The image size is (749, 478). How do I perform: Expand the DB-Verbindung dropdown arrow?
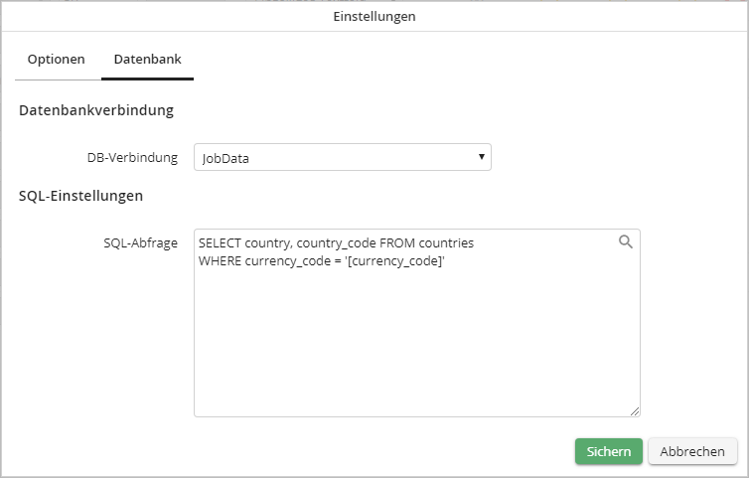click(481, 157)
